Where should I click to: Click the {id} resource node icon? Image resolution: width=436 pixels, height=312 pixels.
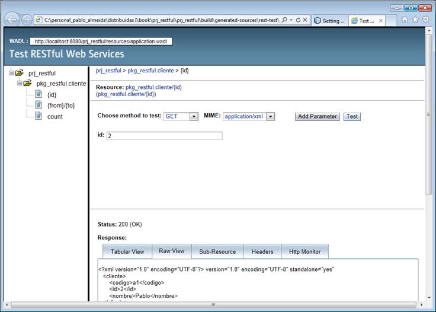coord(39,94)
